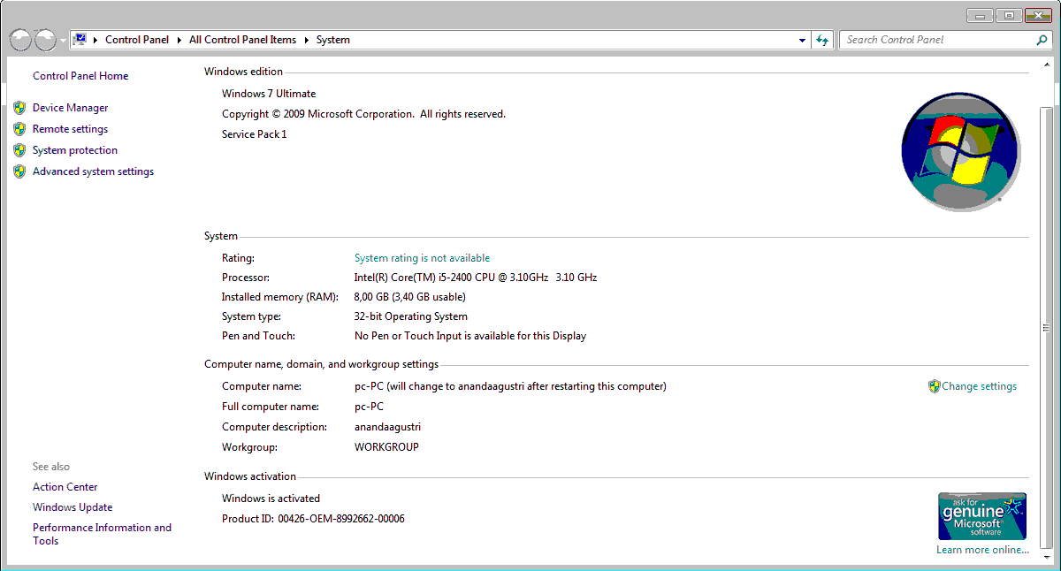Image resolution: width=1061 pixels, height=571 pixels.
Task: Open Performance Information and Tools
Action: 102,534
